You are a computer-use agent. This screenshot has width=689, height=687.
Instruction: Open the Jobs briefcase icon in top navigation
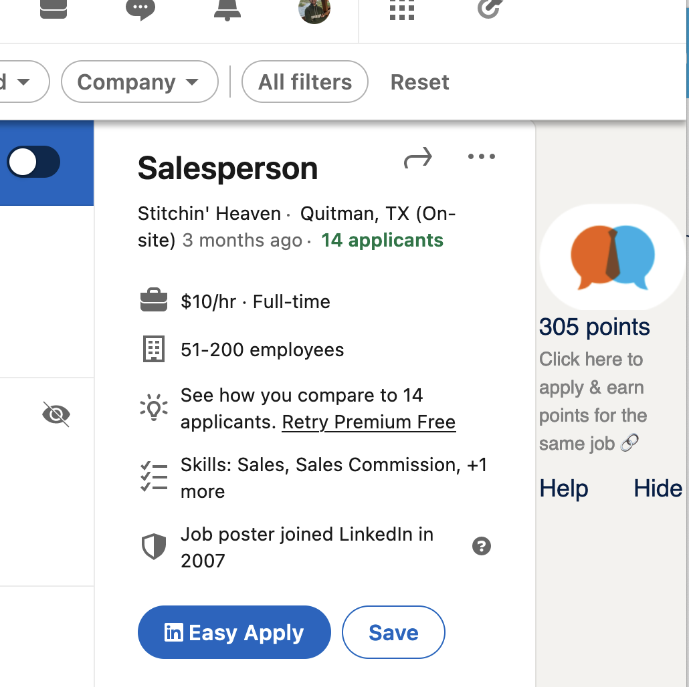click(x=53, y=9)
